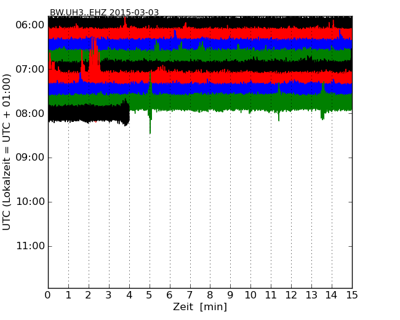Screen dimensions: 400x320
Task: Click the 07:00 y-axis label
Action: (30, 69)
